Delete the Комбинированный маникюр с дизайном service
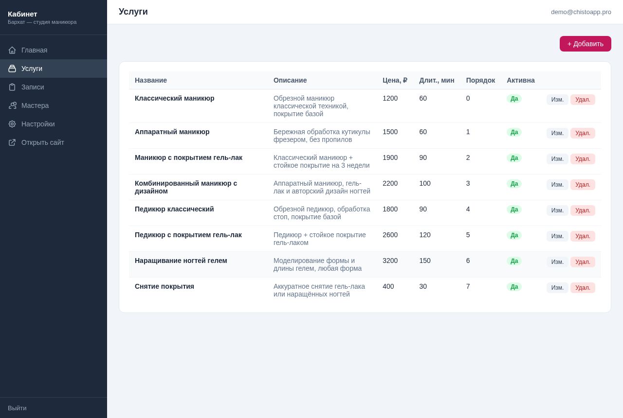Screen dimensions: 623x418 pyautogui.click(x=583, y=185)
